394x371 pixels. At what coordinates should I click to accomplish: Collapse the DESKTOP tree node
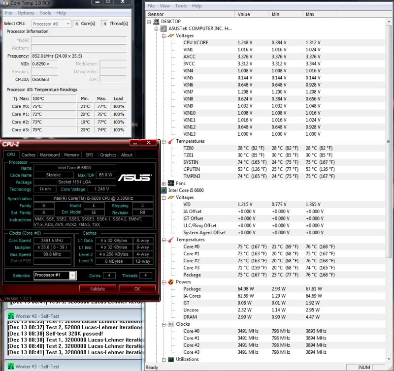149,22
